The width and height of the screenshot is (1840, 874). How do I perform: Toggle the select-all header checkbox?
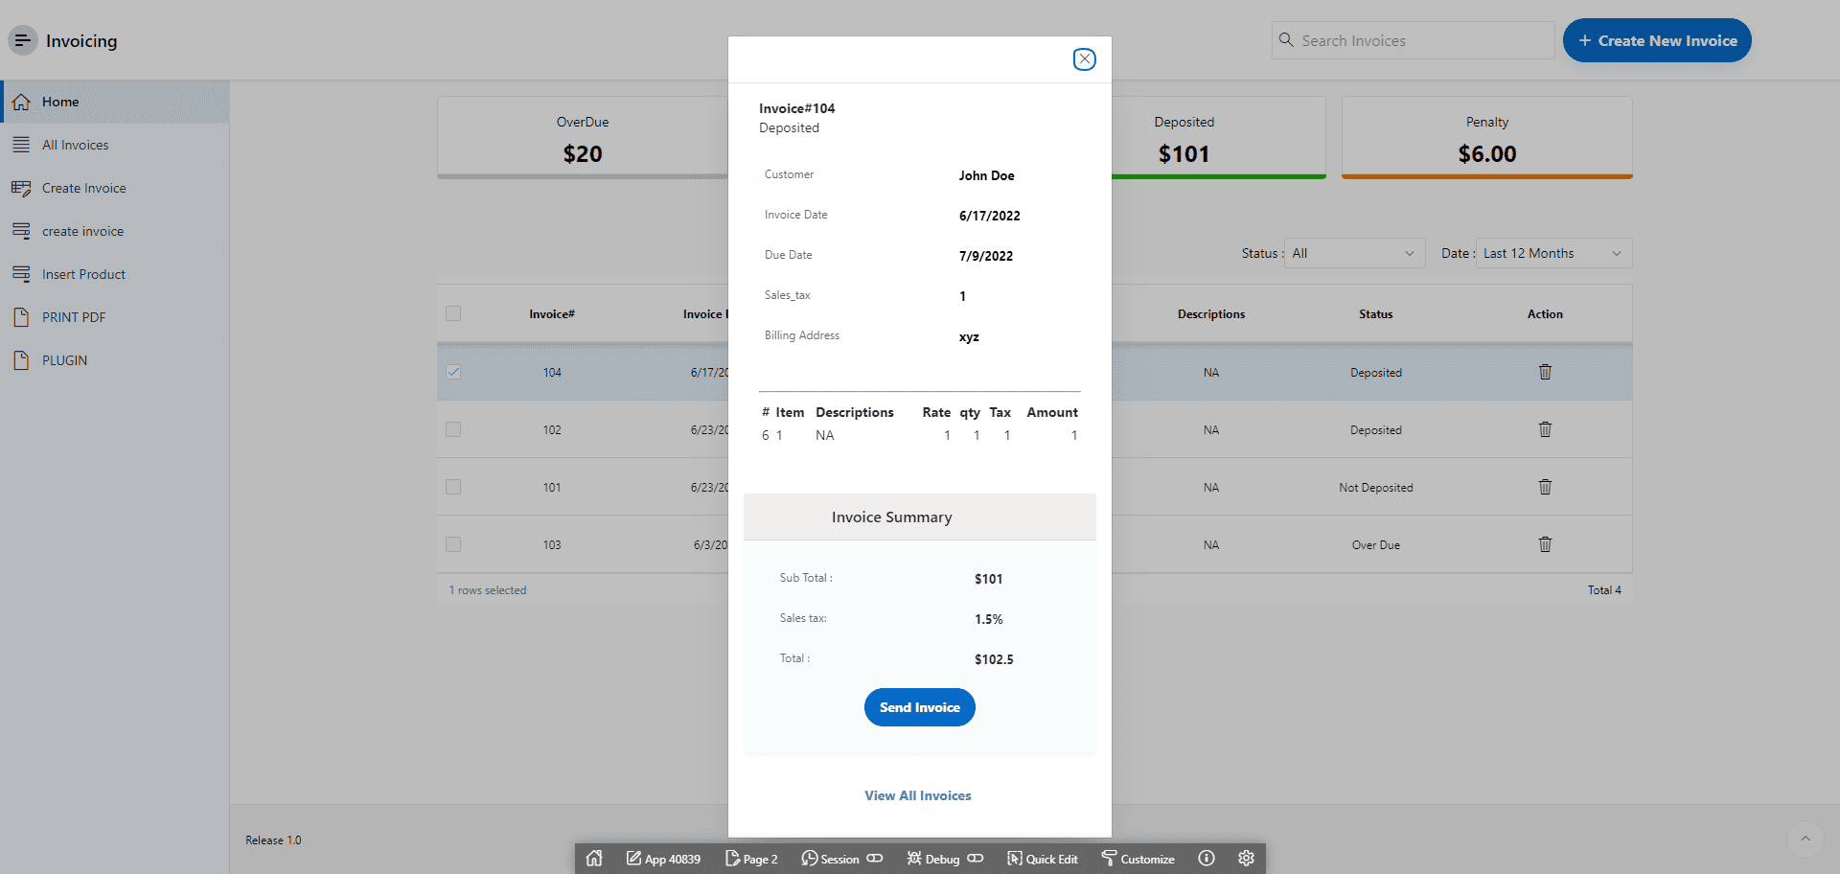(x=453, y=313)
